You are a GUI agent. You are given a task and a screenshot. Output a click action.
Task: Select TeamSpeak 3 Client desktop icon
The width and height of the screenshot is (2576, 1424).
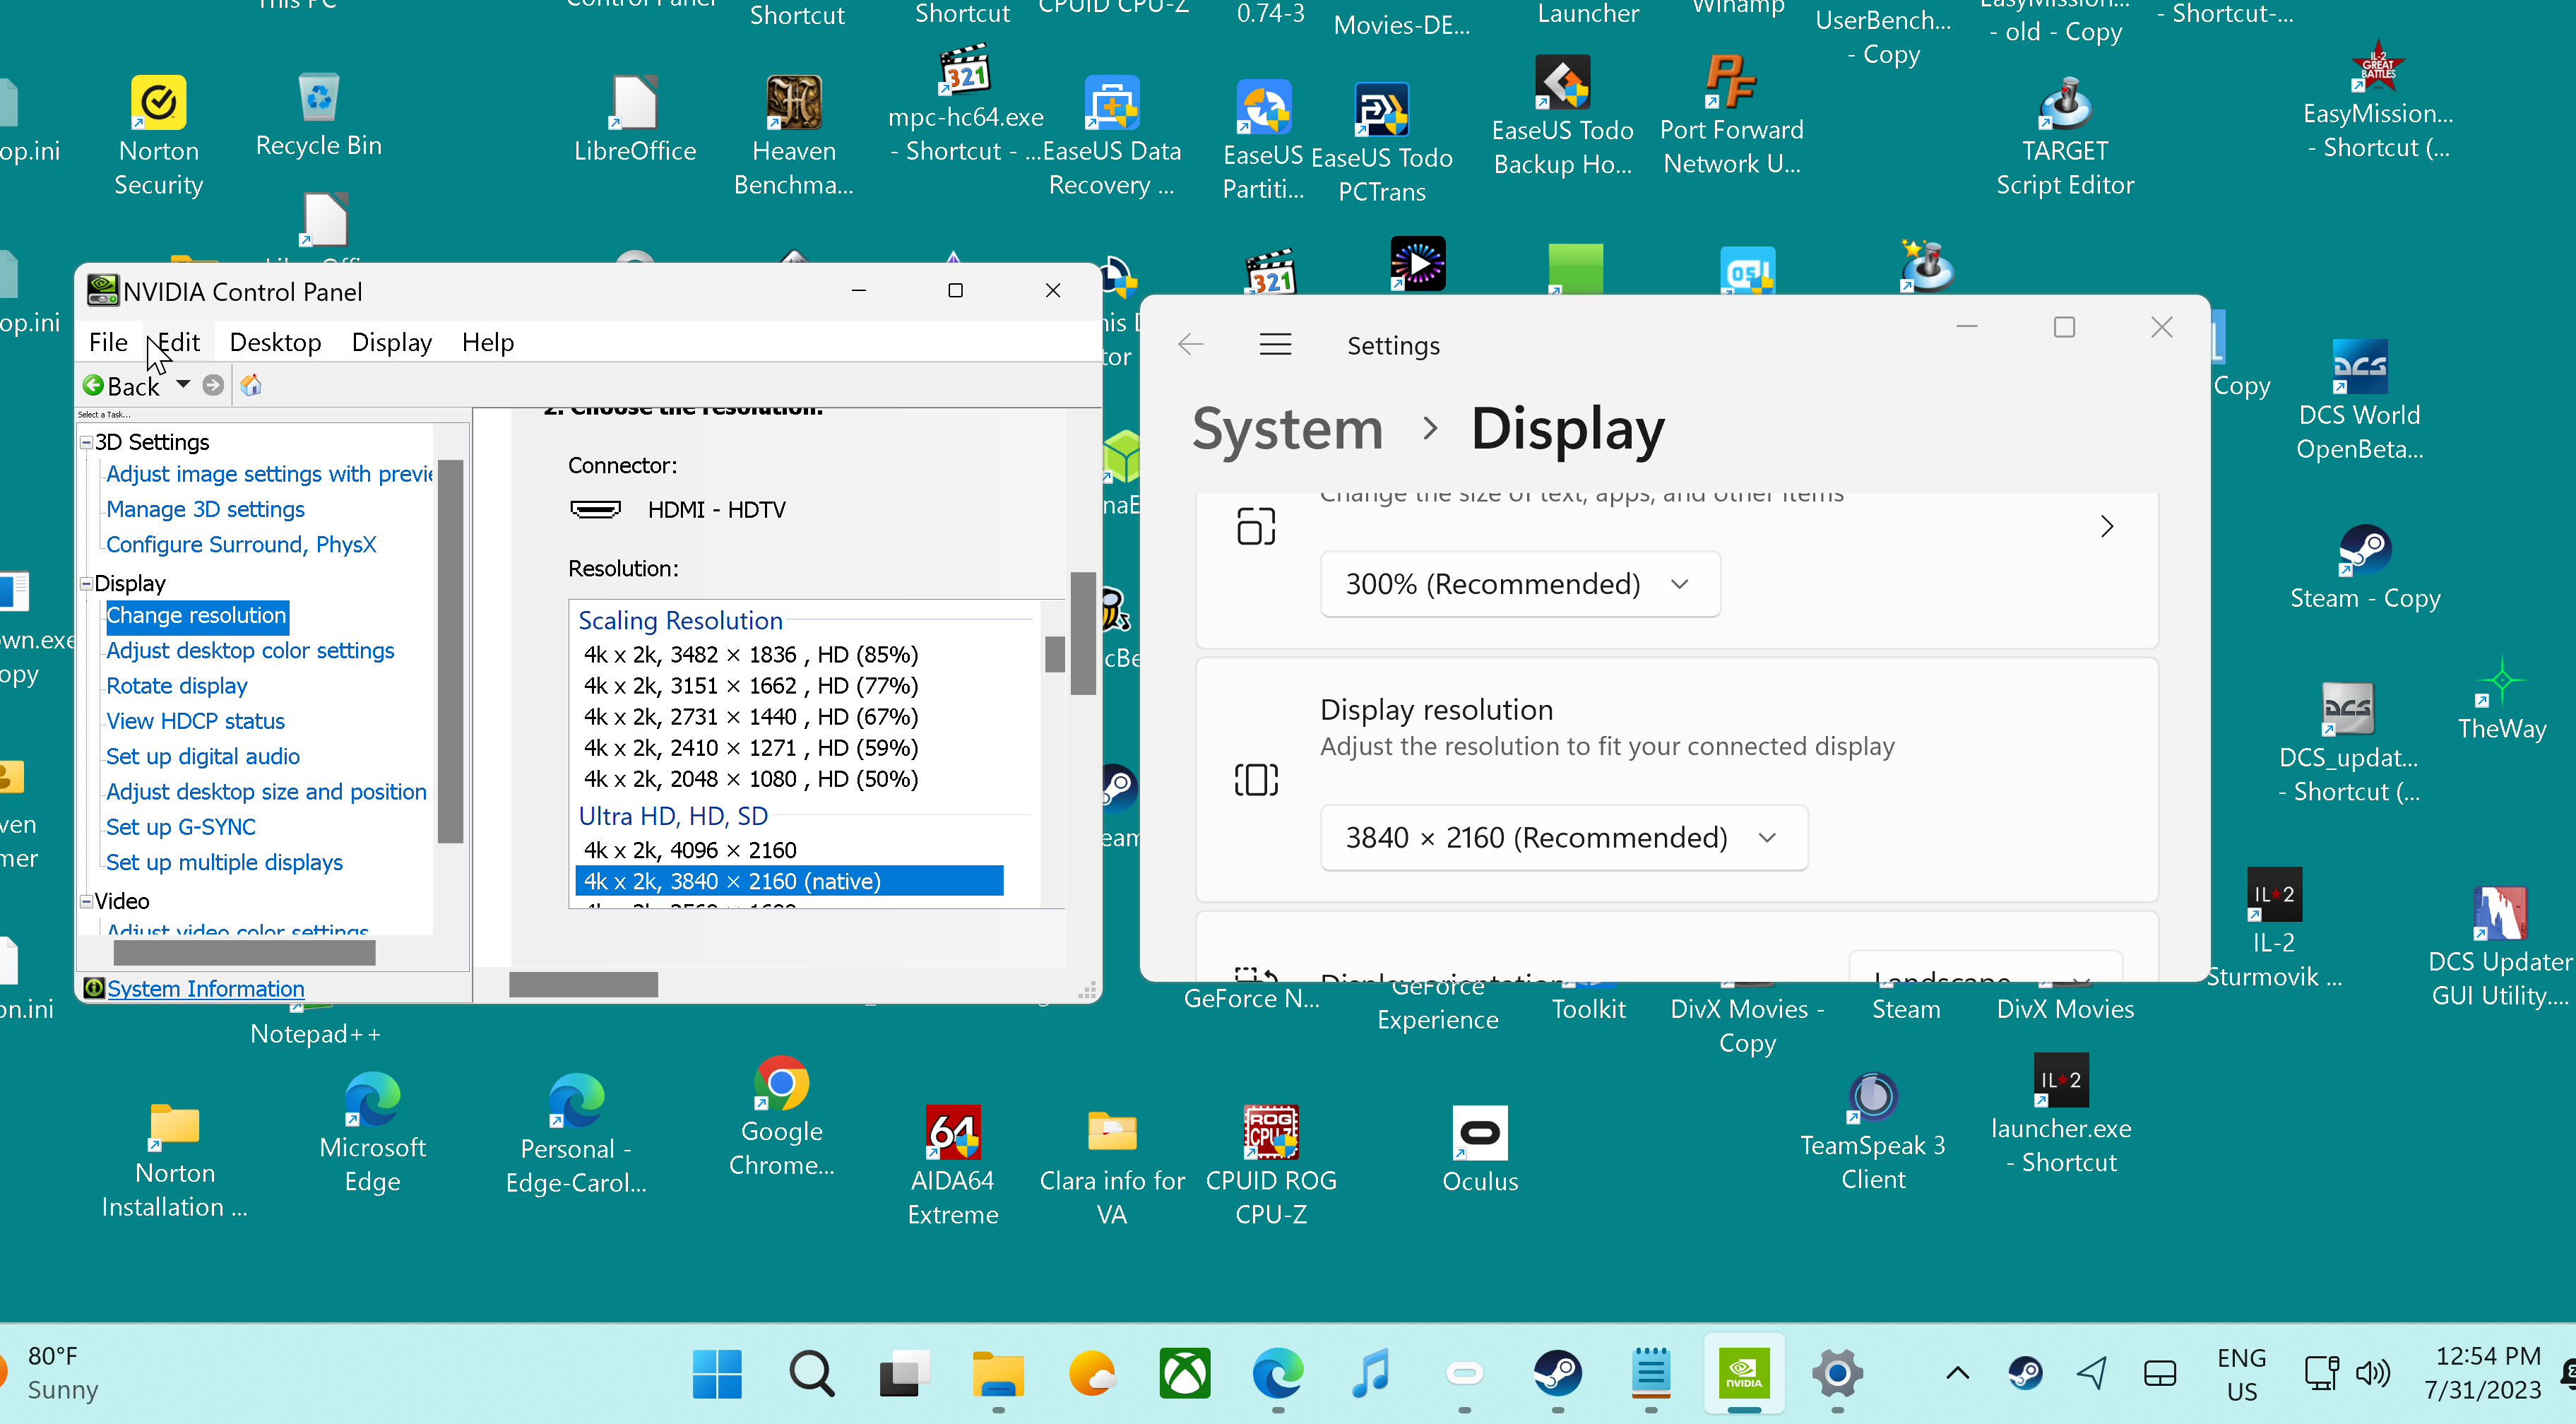click(1873, 1132)
